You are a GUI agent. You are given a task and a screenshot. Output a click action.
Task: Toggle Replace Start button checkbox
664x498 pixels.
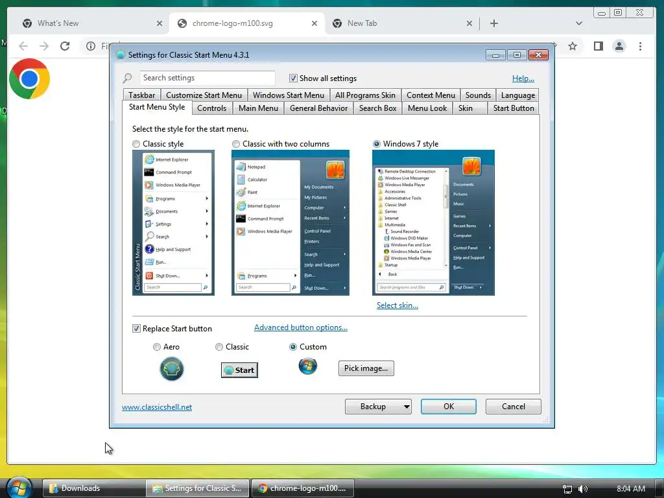pos(136,329)
